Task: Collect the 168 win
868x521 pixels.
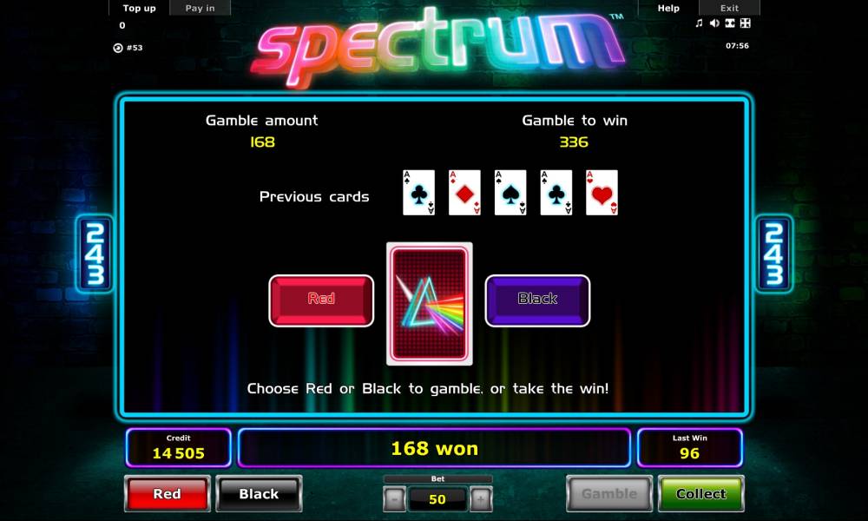Action: point(700,493)
